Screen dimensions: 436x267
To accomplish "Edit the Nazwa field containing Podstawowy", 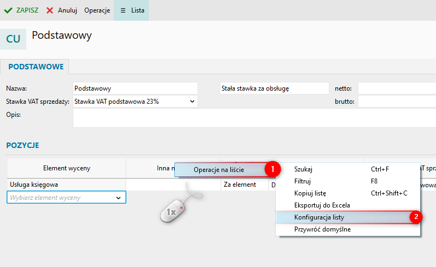I will pos(135,88).
